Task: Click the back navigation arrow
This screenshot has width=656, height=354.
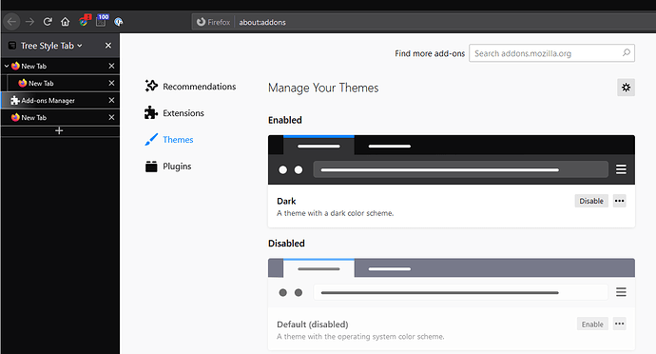Action: tap(11, 21)
